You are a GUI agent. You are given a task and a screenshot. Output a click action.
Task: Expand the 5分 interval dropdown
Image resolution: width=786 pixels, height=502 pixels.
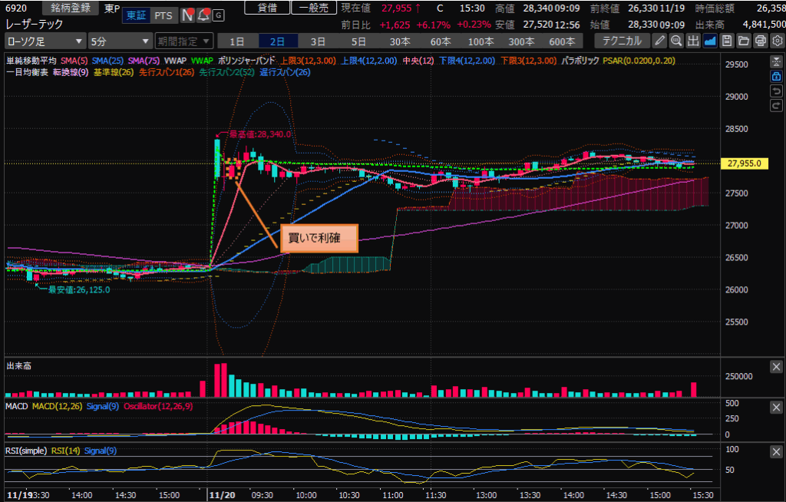[120, 41]
